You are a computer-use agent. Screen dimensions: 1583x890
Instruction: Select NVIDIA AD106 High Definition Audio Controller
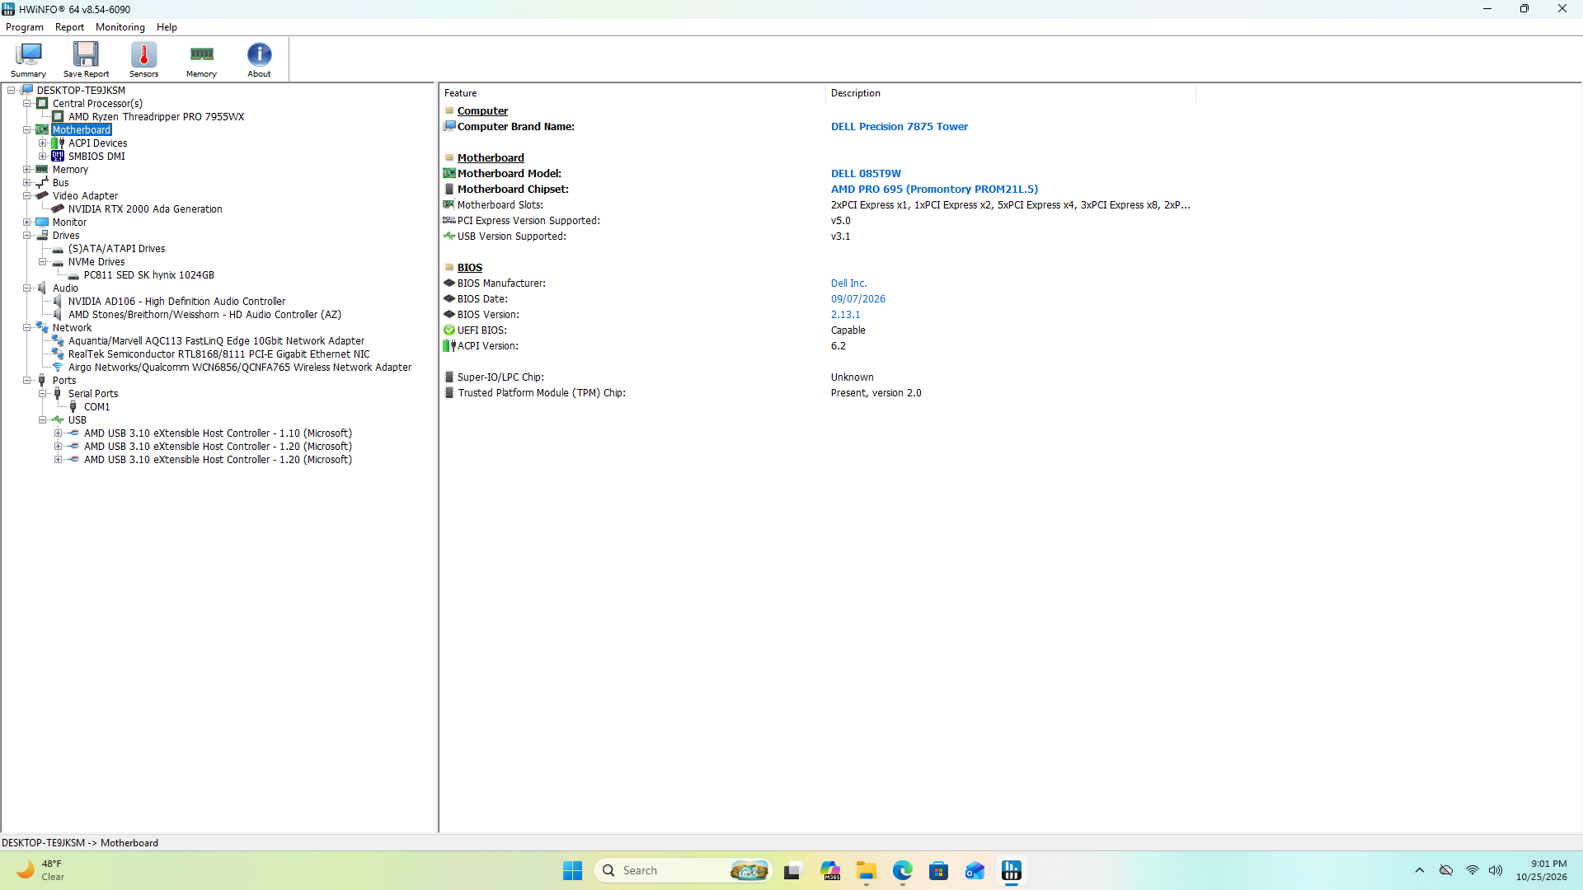(x=176, y=302)
